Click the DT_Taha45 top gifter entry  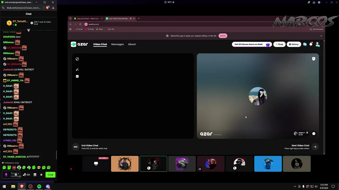point(17,23)
